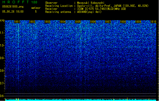Click the 'Receiving antenna' label

(x=58, y=12)
